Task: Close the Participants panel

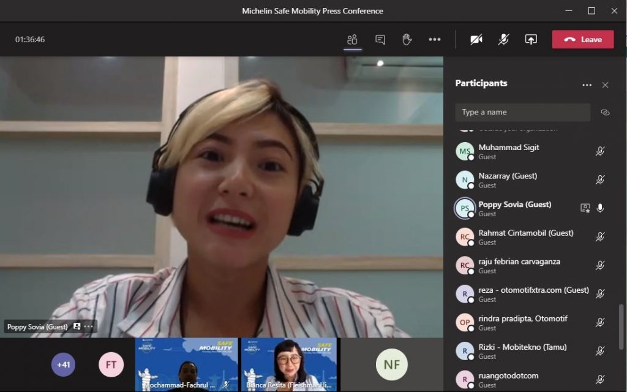Action: point(605,85)
